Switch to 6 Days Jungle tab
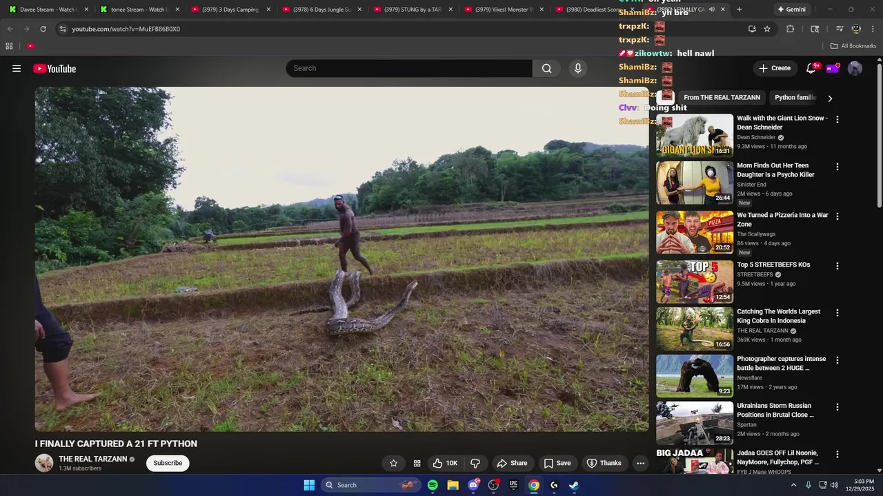The image size is (883, 496). tap(320, 10)
